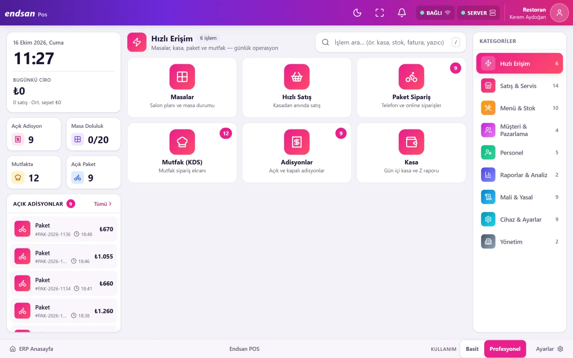Select Menü & Stok category

(x=519, y=108)
